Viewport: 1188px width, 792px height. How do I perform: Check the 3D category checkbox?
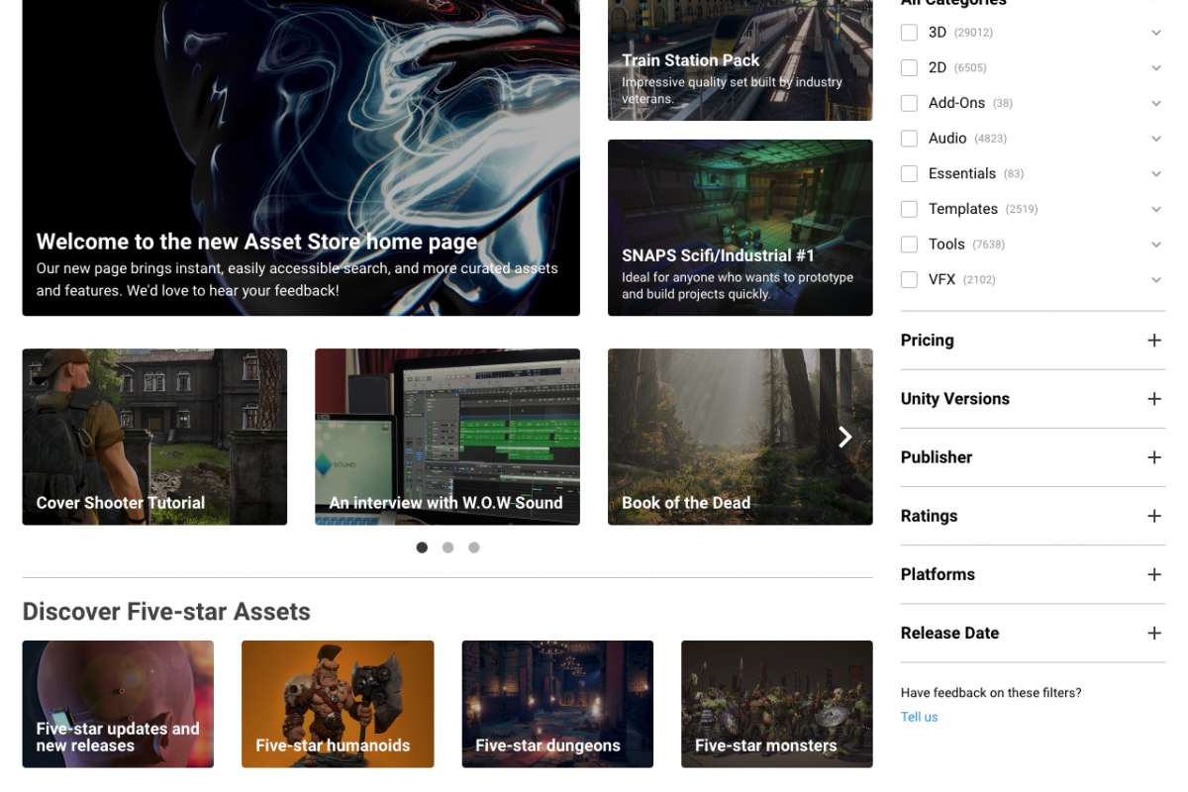coord(909,33)
